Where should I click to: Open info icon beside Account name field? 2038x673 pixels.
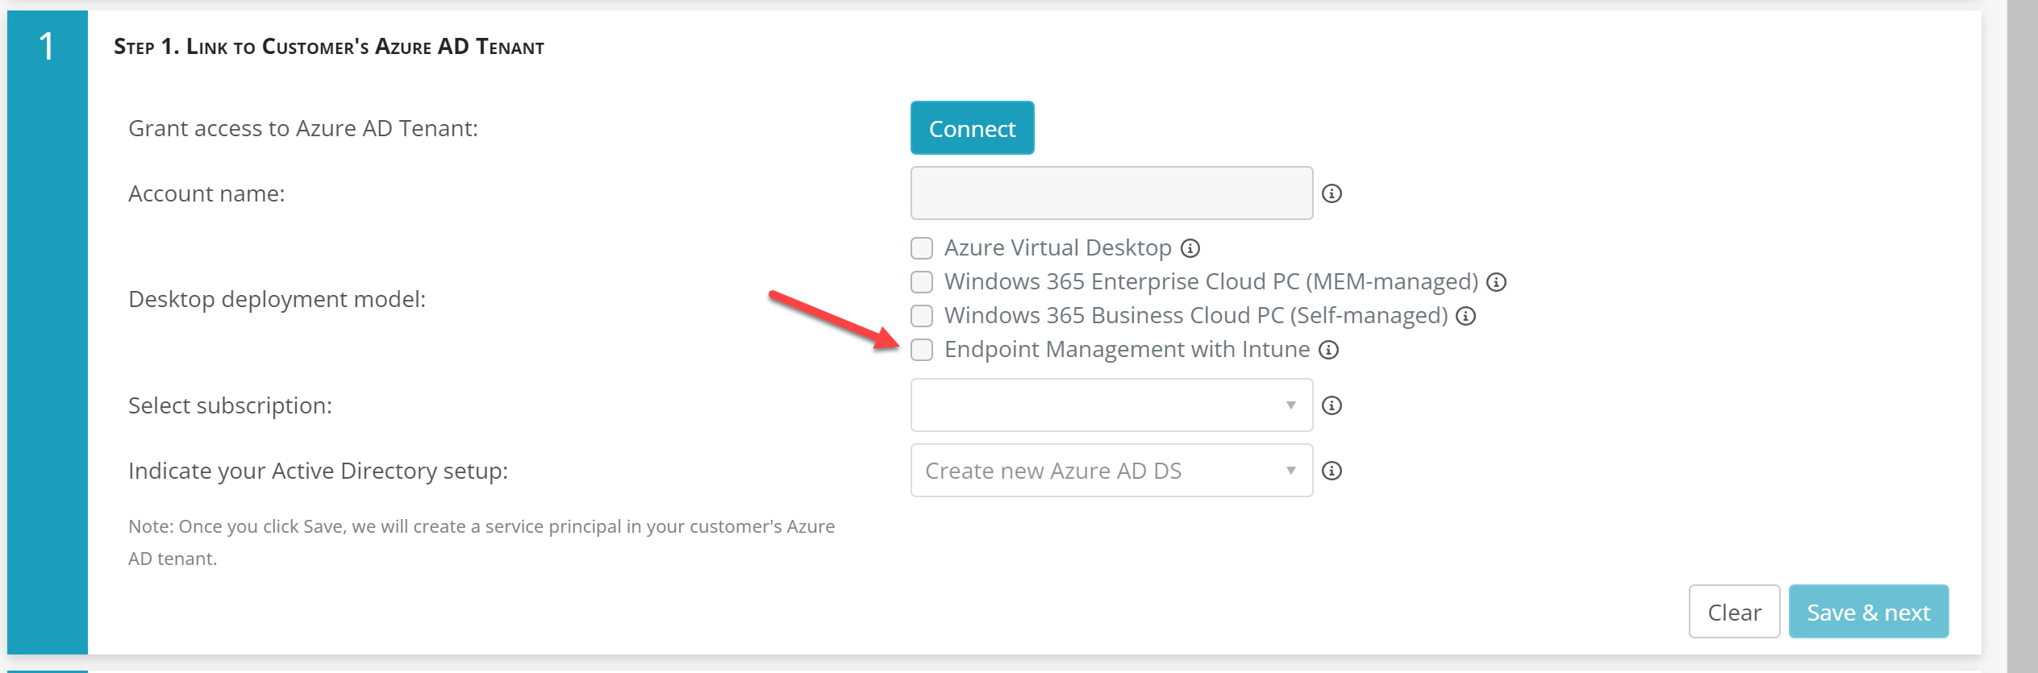(1332, 193)
